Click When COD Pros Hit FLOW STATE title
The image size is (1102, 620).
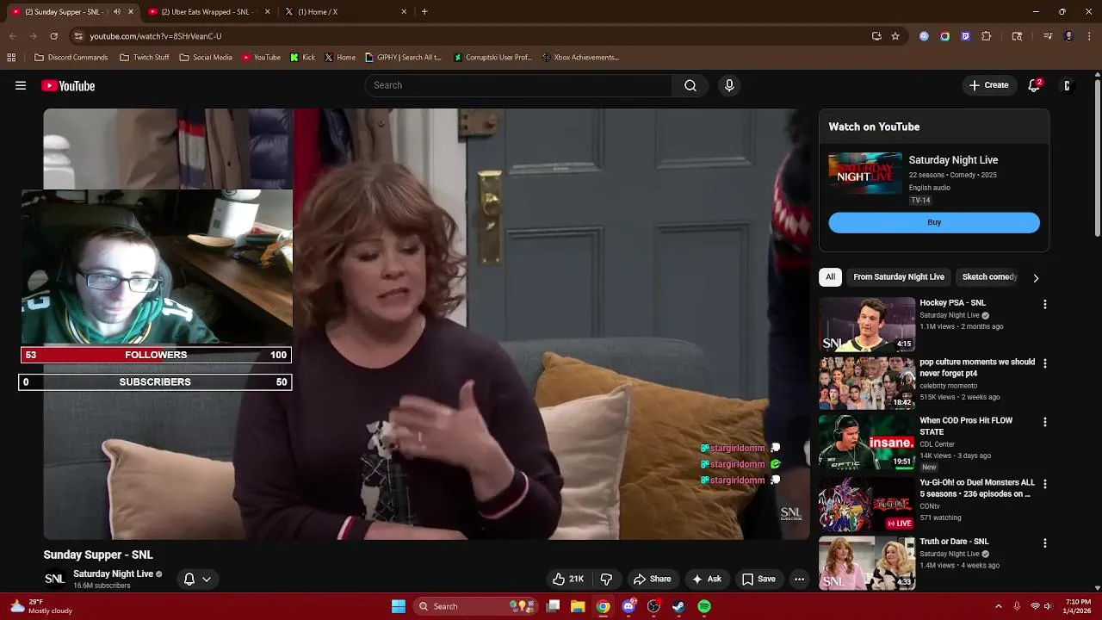click(x=966, y=426)
